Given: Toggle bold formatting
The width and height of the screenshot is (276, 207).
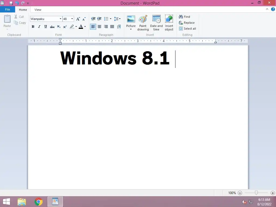Looking at the screenshot, I should (33, 27).
